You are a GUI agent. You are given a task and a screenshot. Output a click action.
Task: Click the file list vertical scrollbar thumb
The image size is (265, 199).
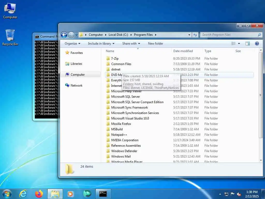[261, 95]
